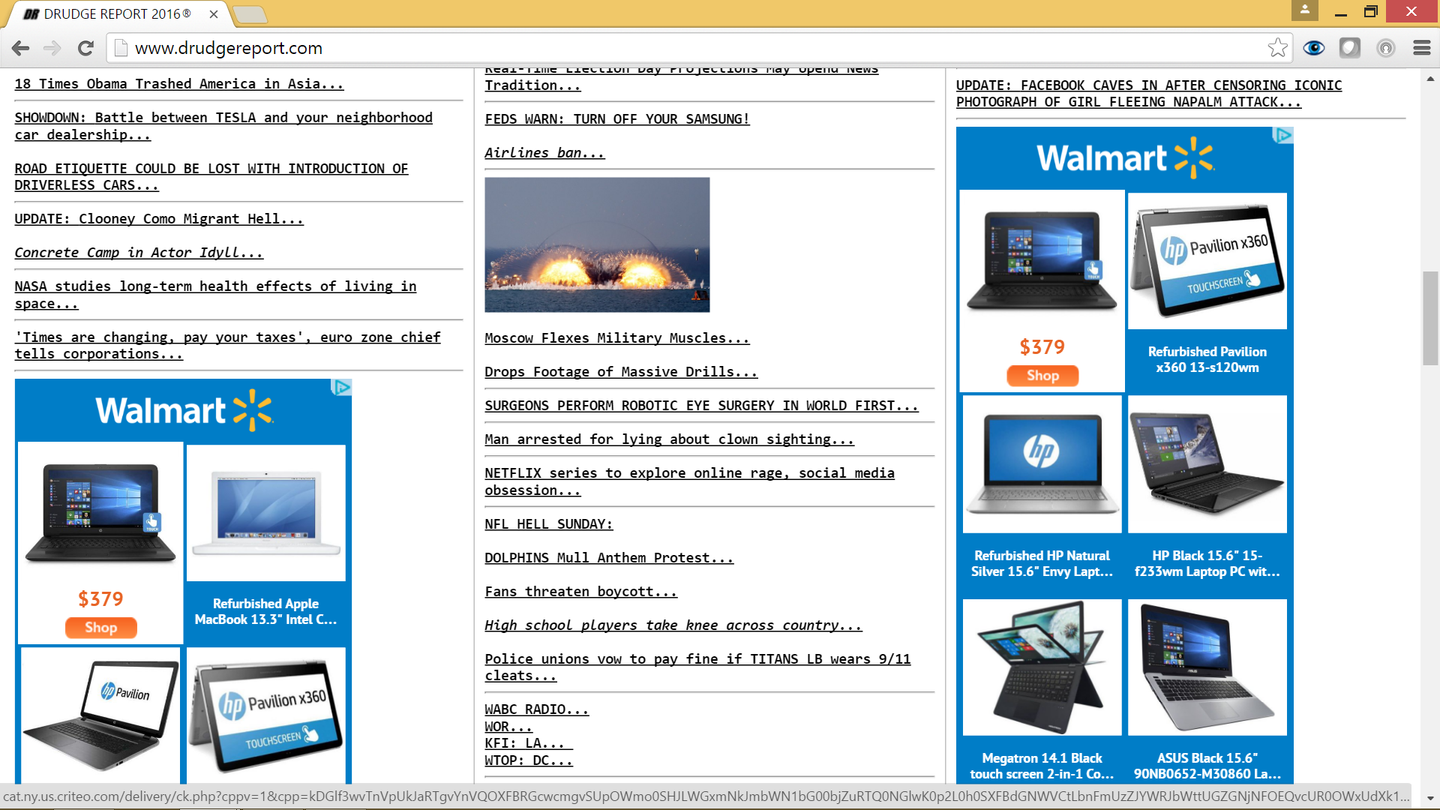Image resolution: width=1440 pixels, height=810 pixels.
Task: Click the scrollbar down arrow
Action: coord(1430,799)
